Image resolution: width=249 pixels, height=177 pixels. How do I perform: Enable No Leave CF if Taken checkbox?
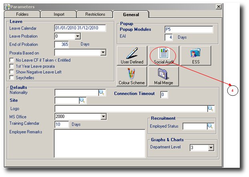pos(12,61)
